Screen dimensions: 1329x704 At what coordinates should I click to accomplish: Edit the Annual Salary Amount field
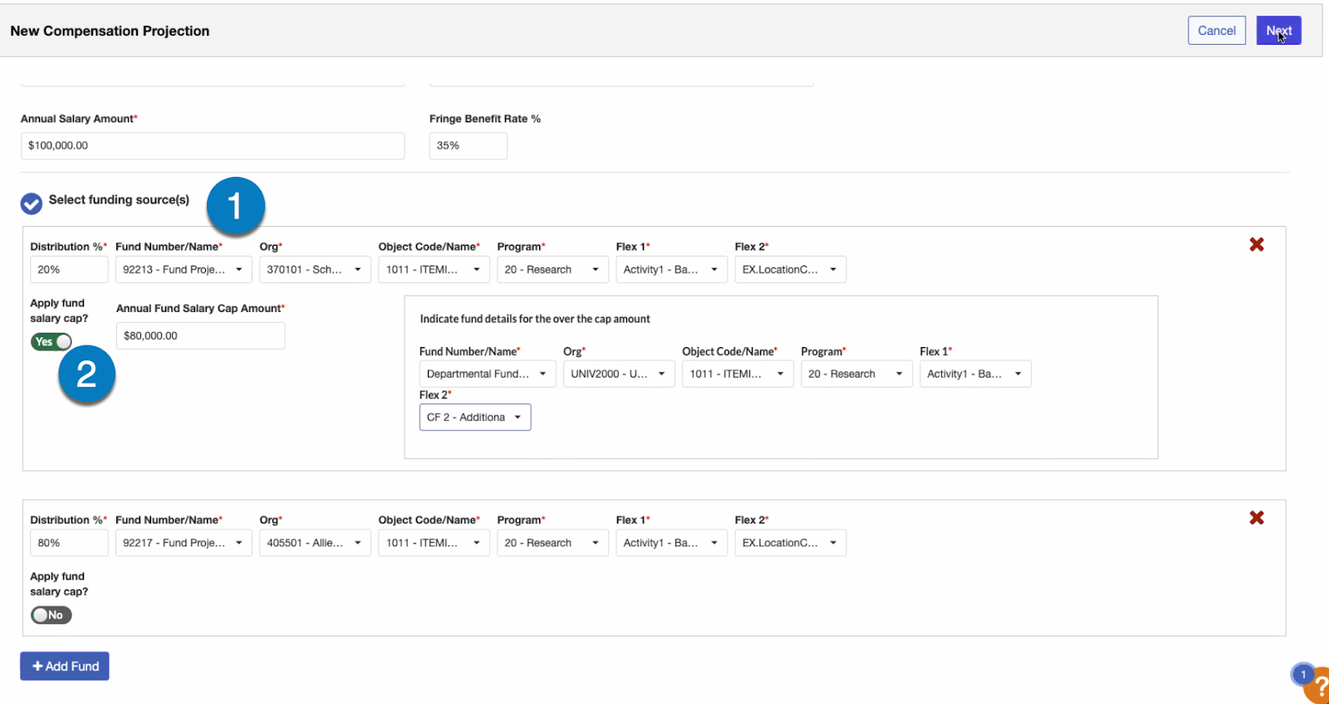(212, 146)
